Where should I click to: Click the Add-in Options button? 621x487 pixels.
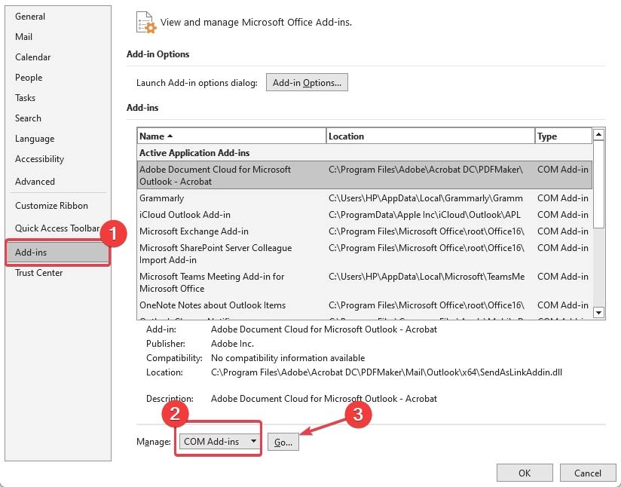[x=307, y=82]
